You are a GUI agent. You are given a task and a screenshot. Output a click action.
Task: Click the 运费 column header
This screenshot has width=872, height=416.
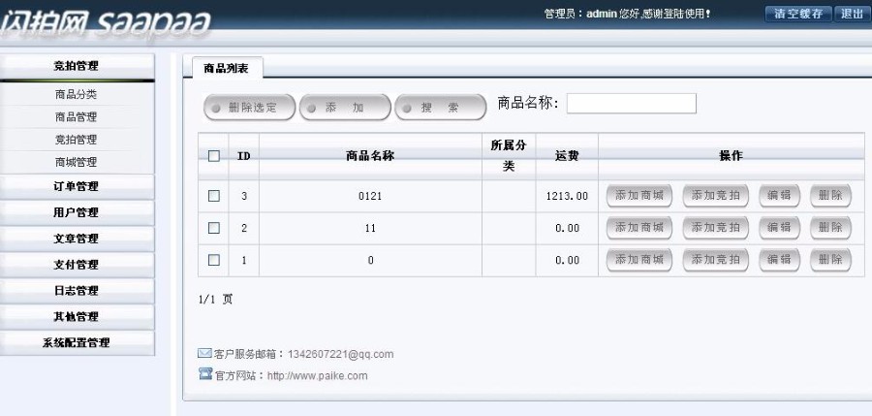pos(567,156)
